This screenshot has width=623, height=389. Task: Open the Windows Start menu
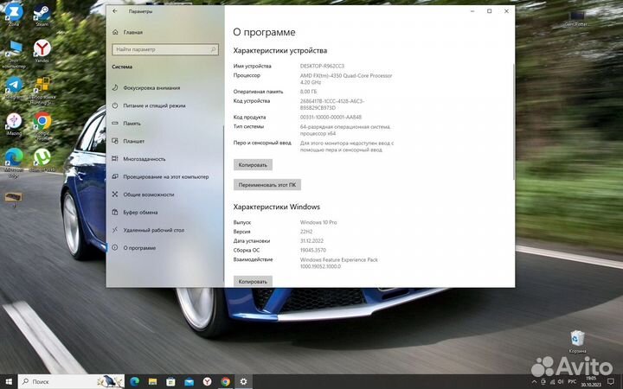coord(9,381)
